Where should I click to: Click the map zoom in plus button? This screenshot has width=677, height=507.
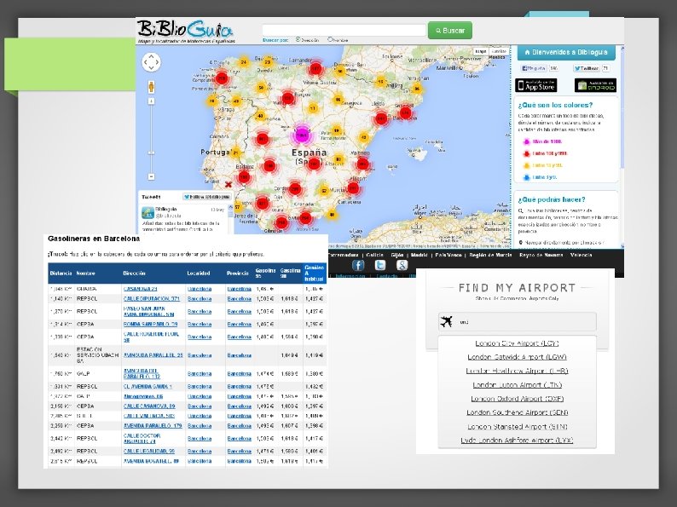coord(151,101)
